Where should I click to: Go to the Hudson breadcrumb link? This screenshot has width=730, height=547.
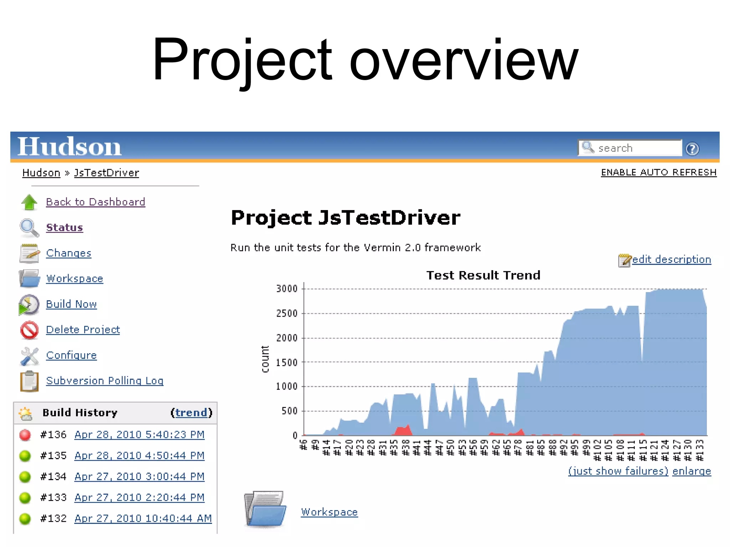[41, 173]
